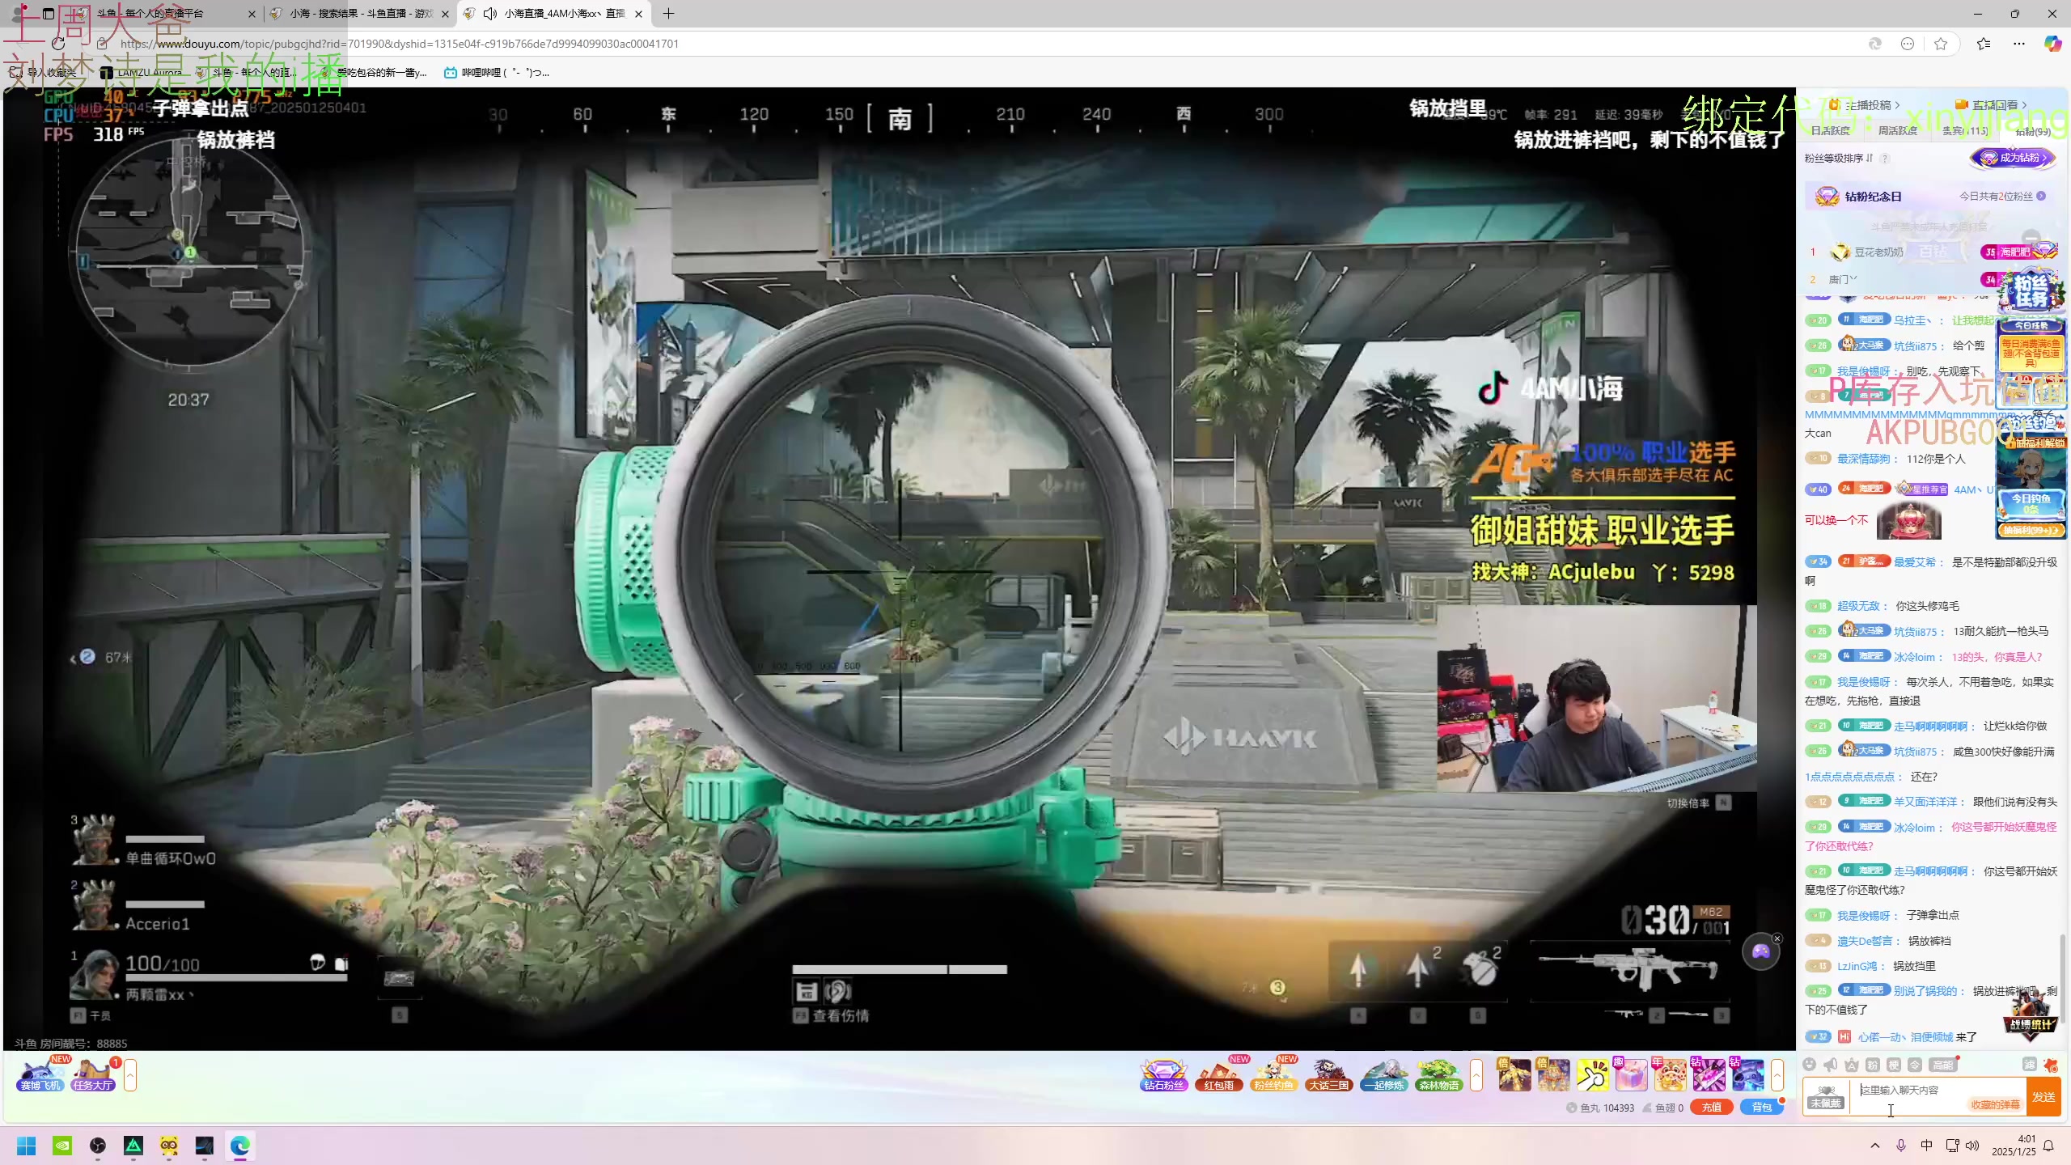Click the 成为钻粉 button
Image resolution: width=2071 pixels, height=1165 pixels.
click(x=2013, y=158)
